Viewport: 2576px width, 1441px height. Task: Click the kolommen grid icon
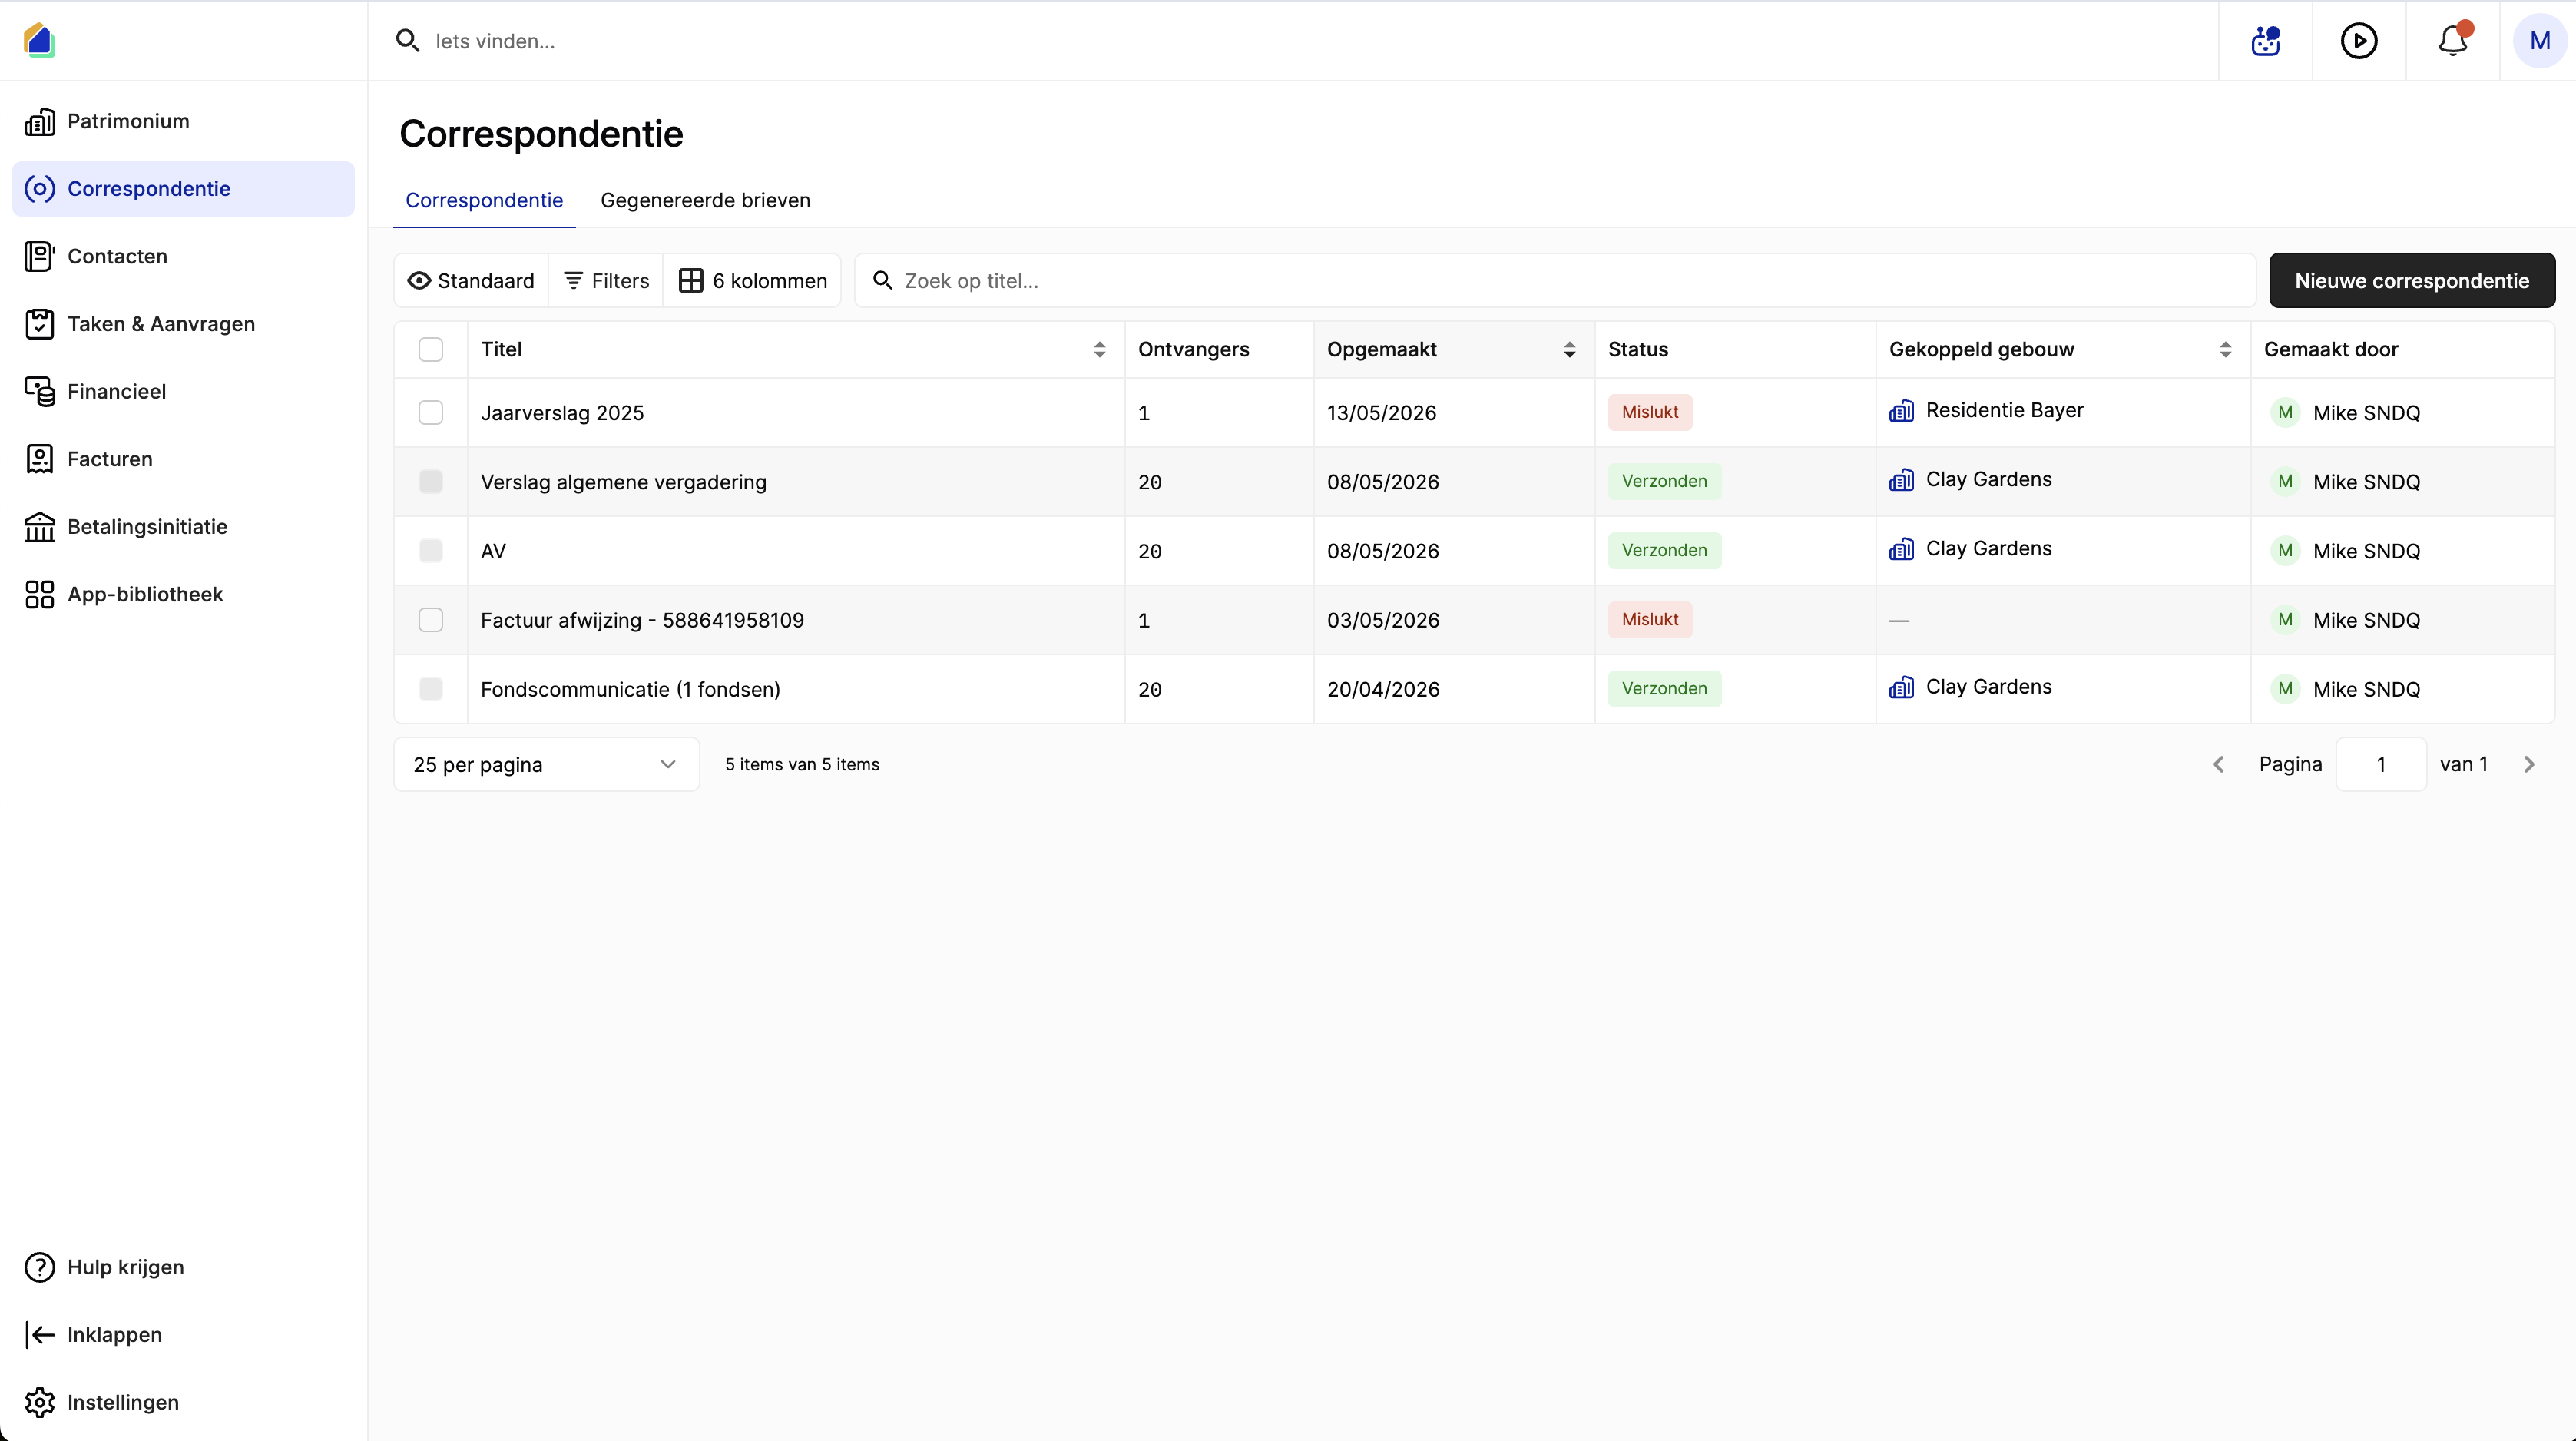(x=691, y=280)
